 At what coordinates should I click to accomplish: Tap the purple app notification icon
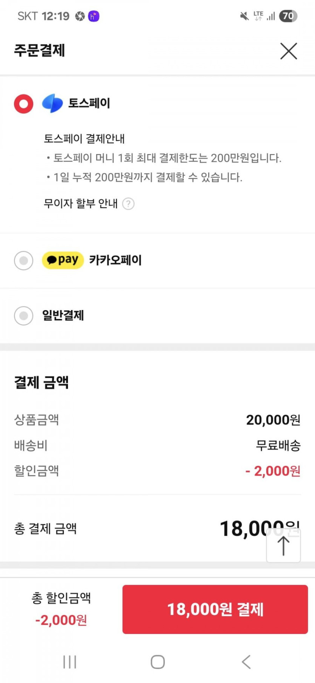pyautogui.click(x=94, y=16)
